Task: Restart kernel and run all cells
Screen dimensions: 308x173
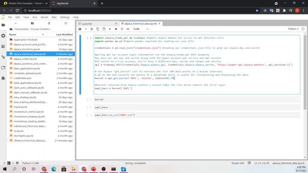Action: [x=128, y=29]
